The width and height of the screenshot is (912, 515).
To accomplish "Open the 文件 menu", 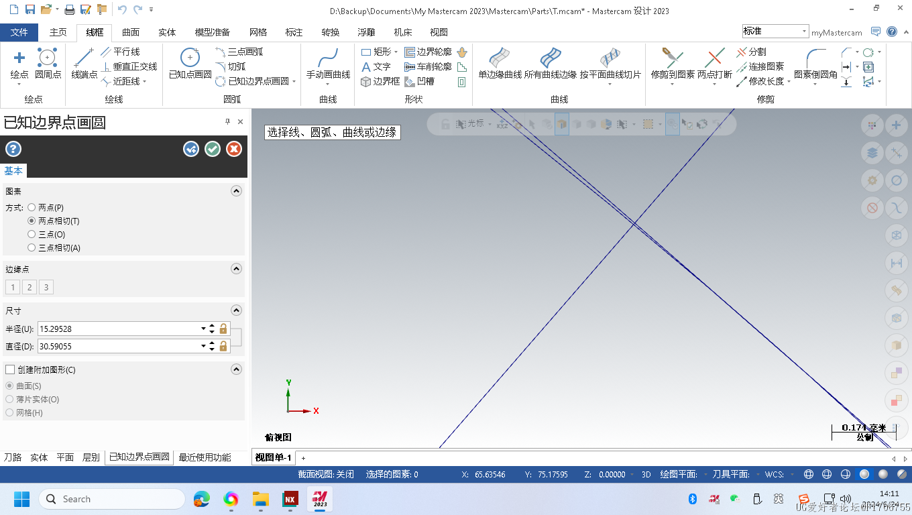I will pos(19,32).
